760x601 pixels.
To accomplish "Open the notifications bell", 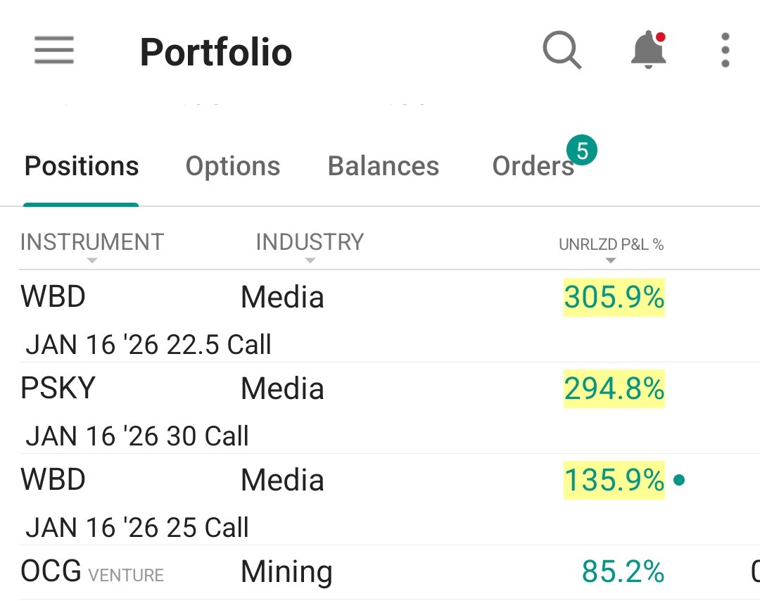I will click(649, 49).
